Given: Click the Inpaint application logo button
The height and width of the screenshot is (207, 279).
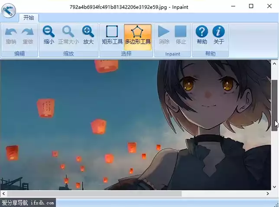Looking at the screenshot, I should coord(8,10).
